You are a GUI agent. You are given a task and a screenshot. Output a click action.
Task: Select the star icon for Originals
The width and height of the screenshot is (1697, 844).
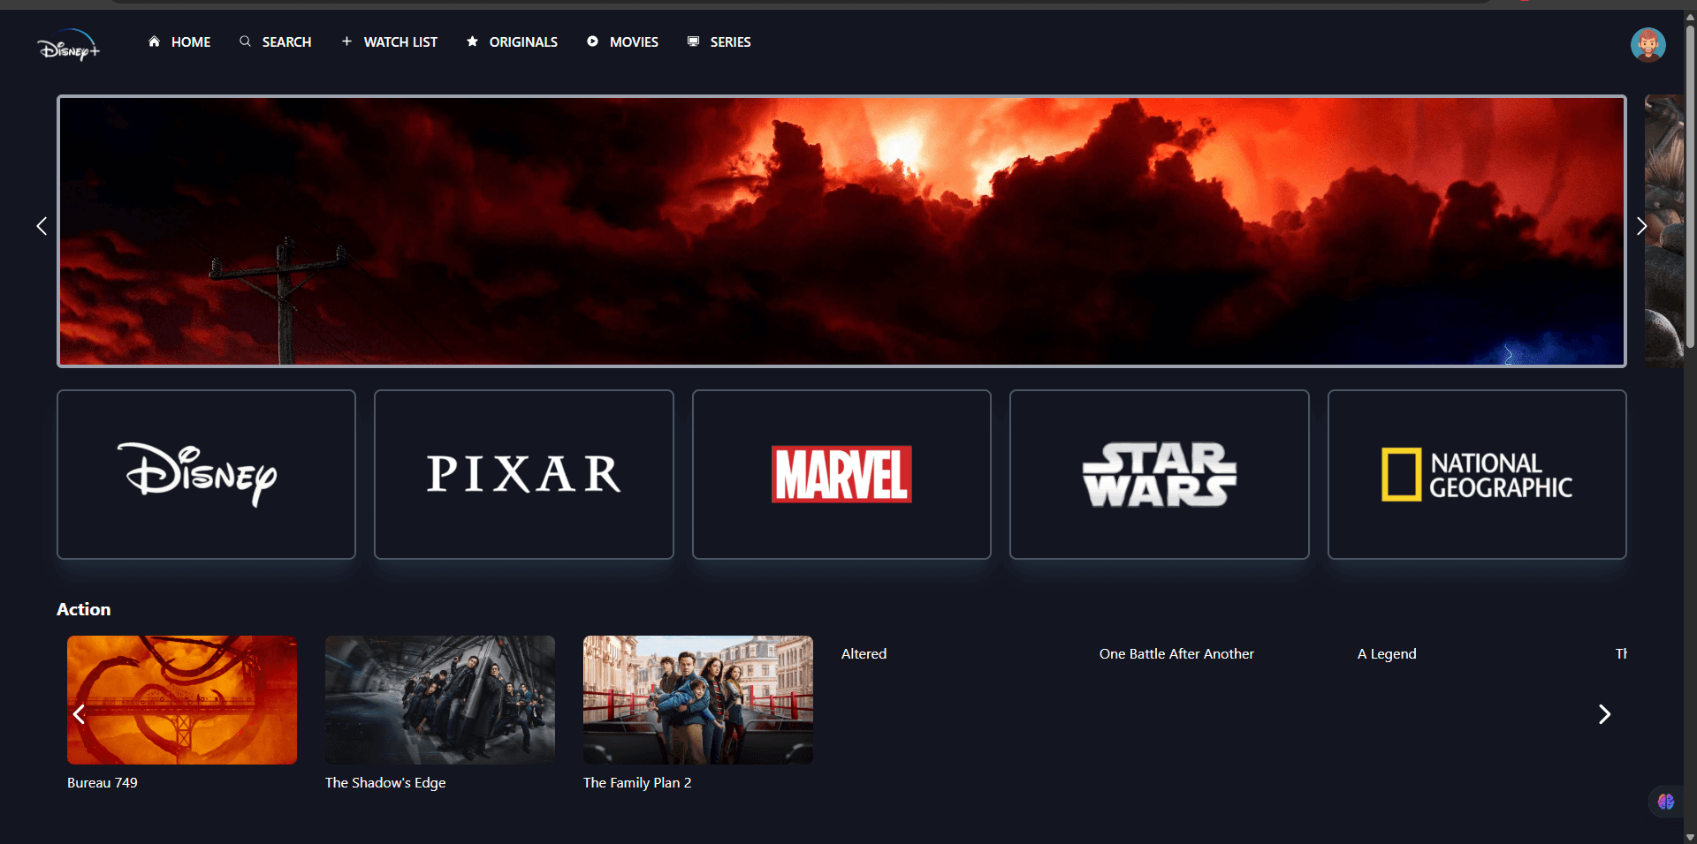click(471, 41)
